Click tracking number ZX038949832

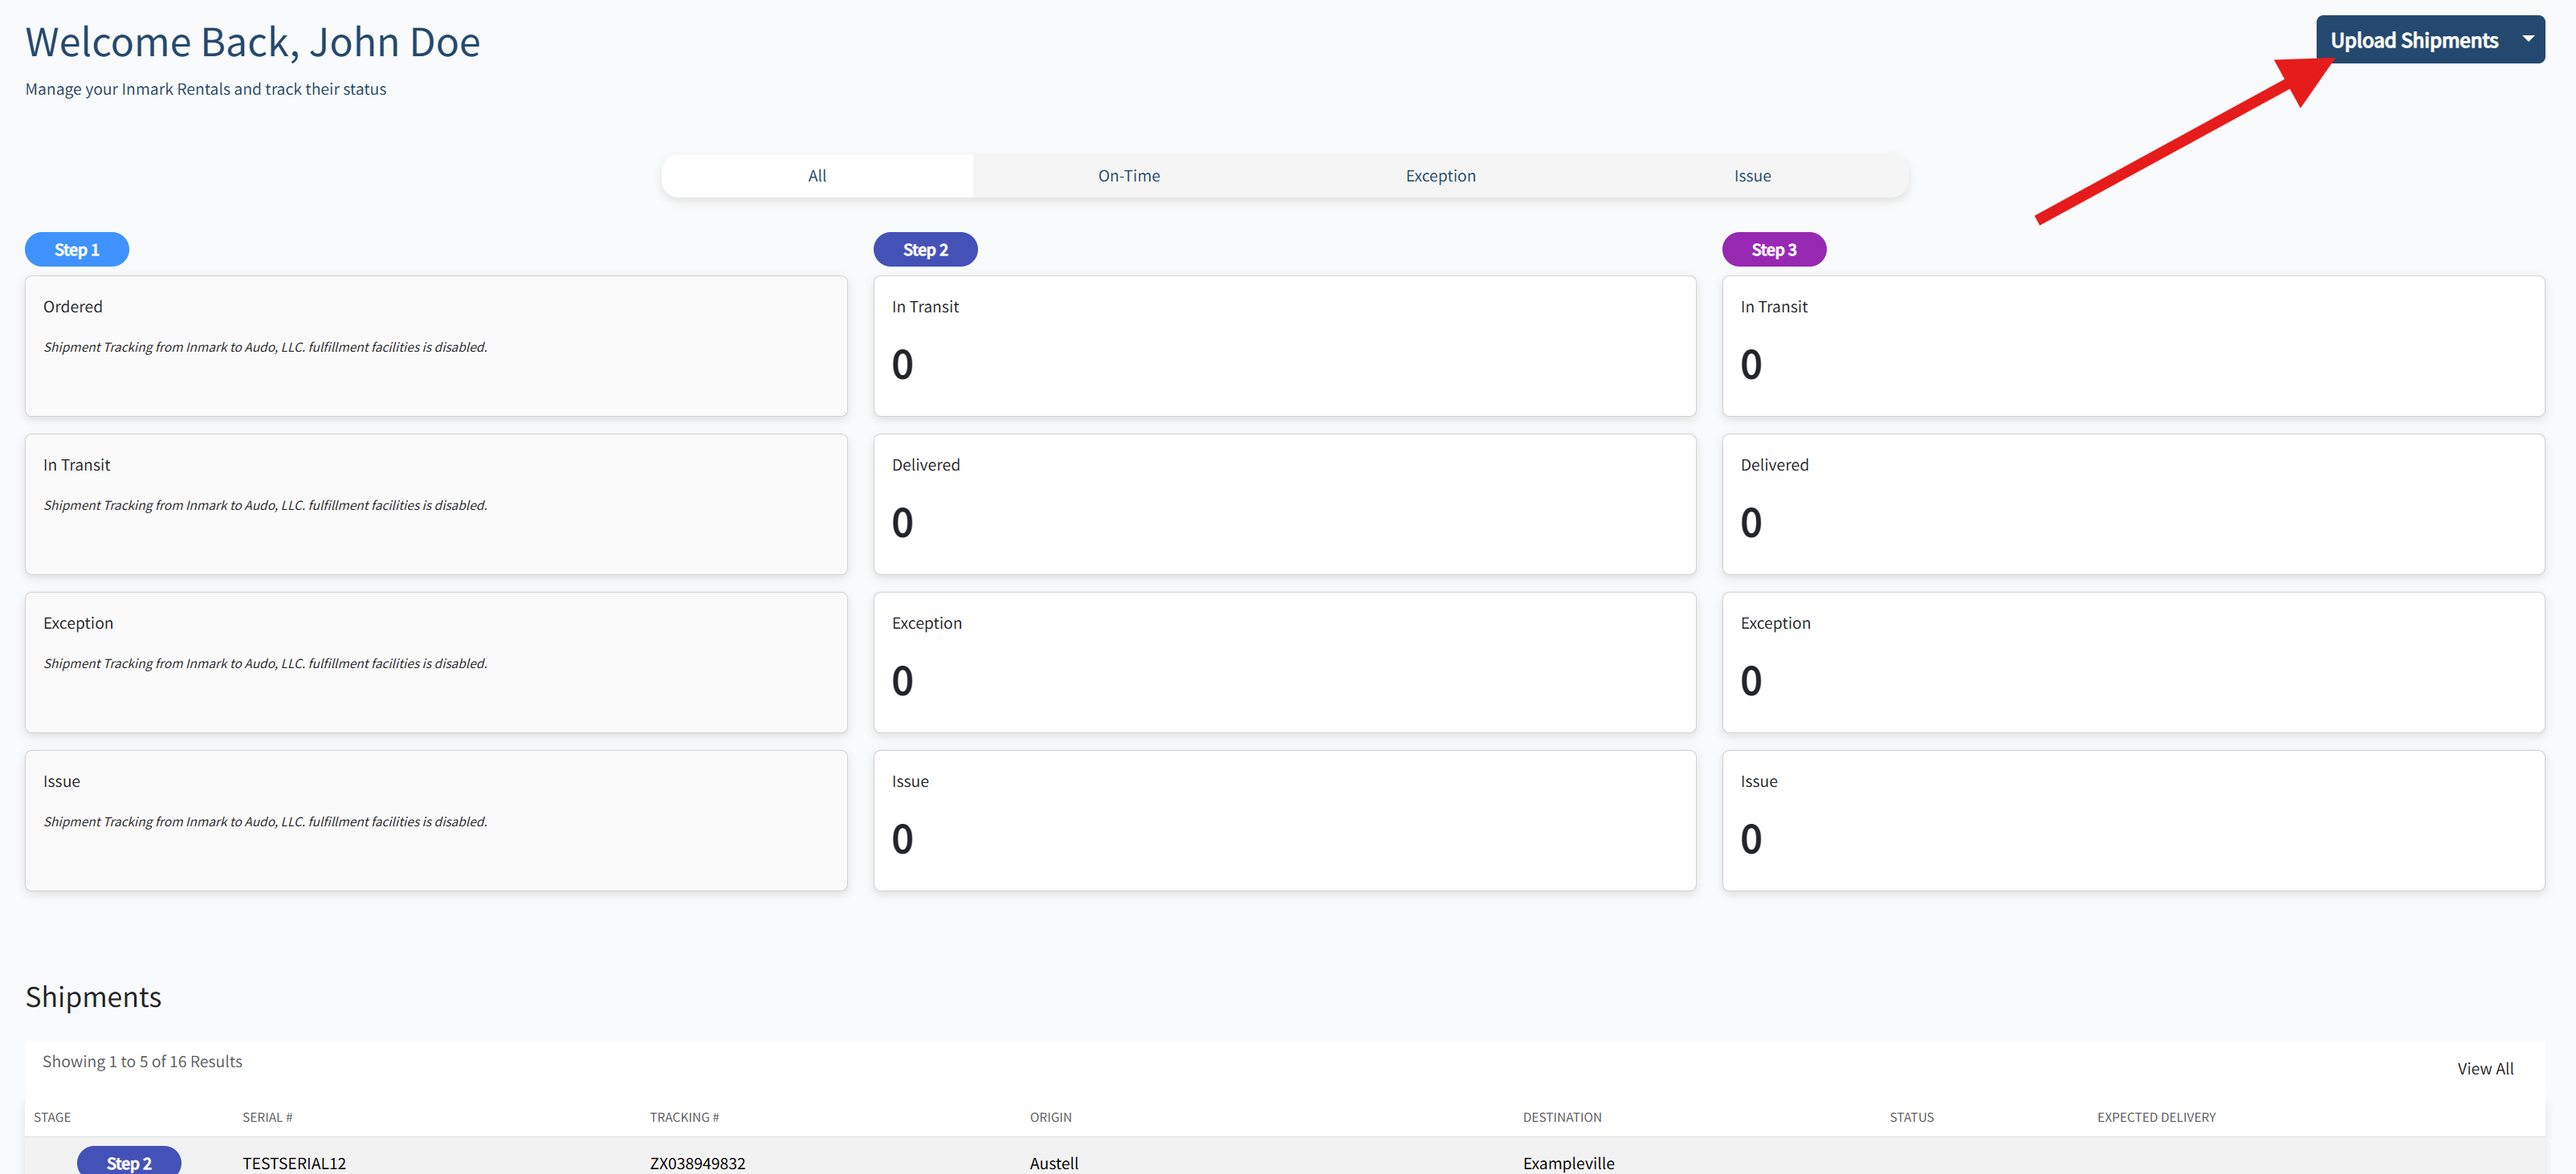click(x=697, y=1163)
